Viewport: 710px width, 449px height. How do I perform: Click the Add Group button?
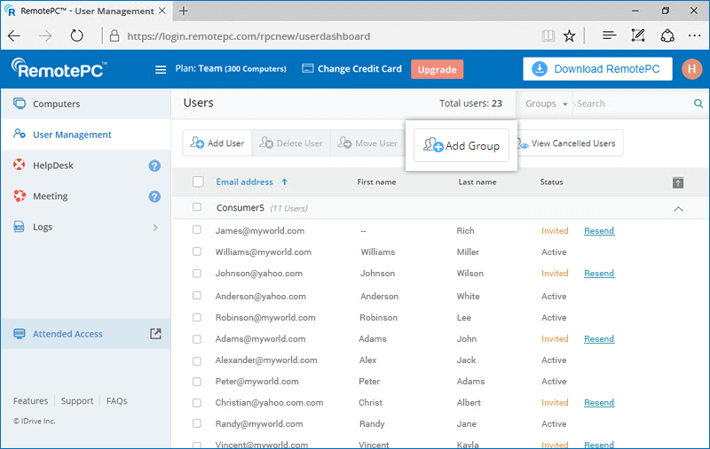click(461, 145)
